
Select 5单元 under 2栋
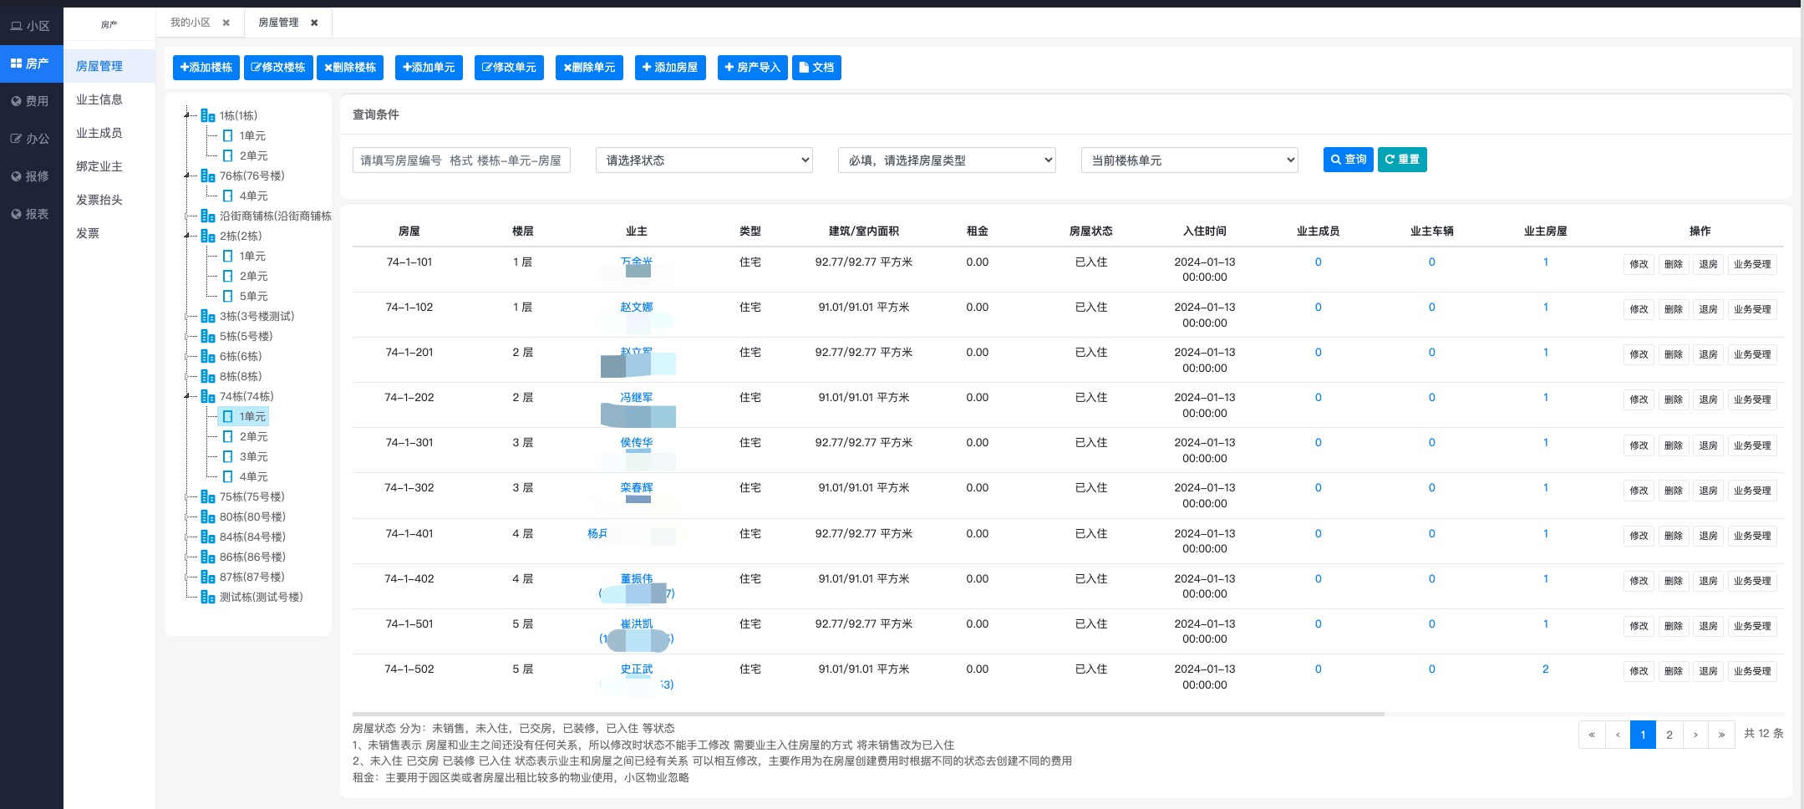(253, 296)
